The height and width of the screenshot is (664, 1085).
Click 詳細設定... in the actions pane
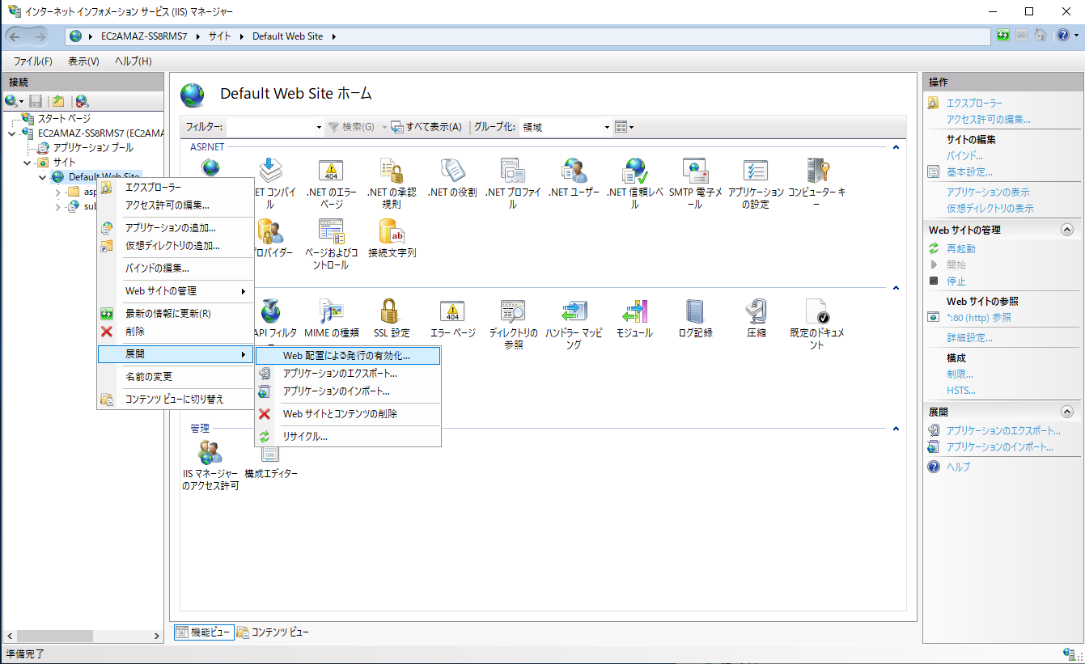coord(969,338)
